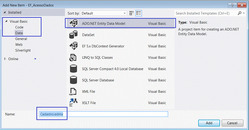Click the SQL Server Compact 4.0 database icon
The image size is (249, 130).
[73, 69]
